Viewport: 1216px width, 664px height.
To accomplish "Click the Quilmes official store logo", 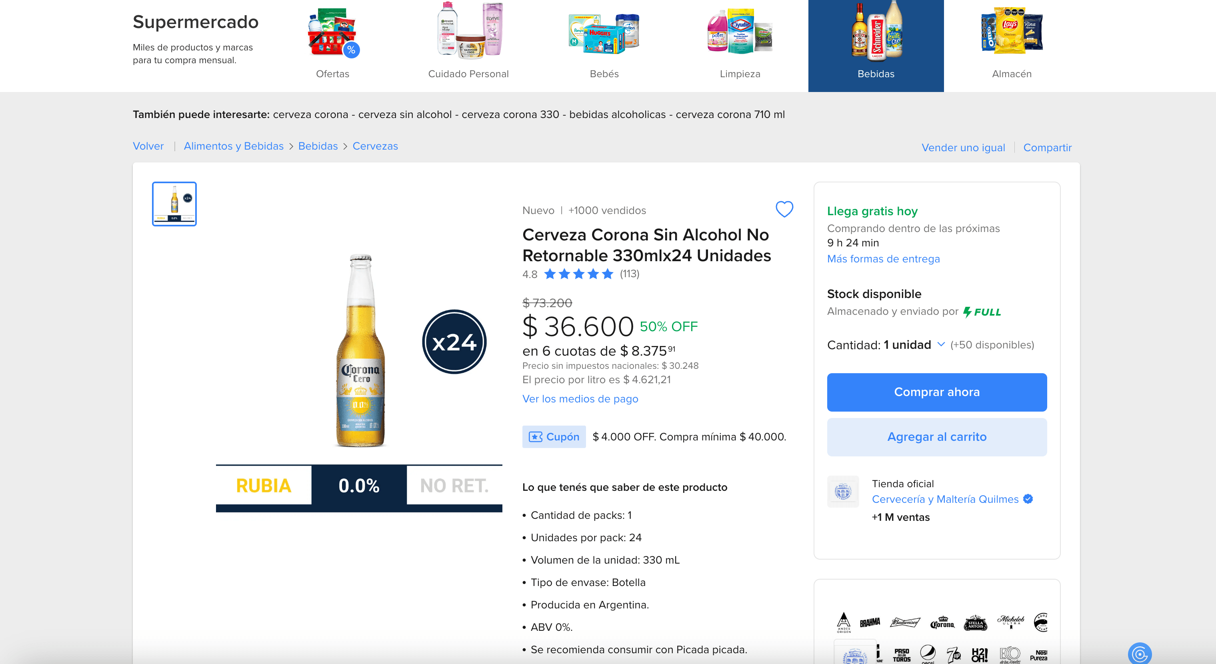I will pos(843,491).
